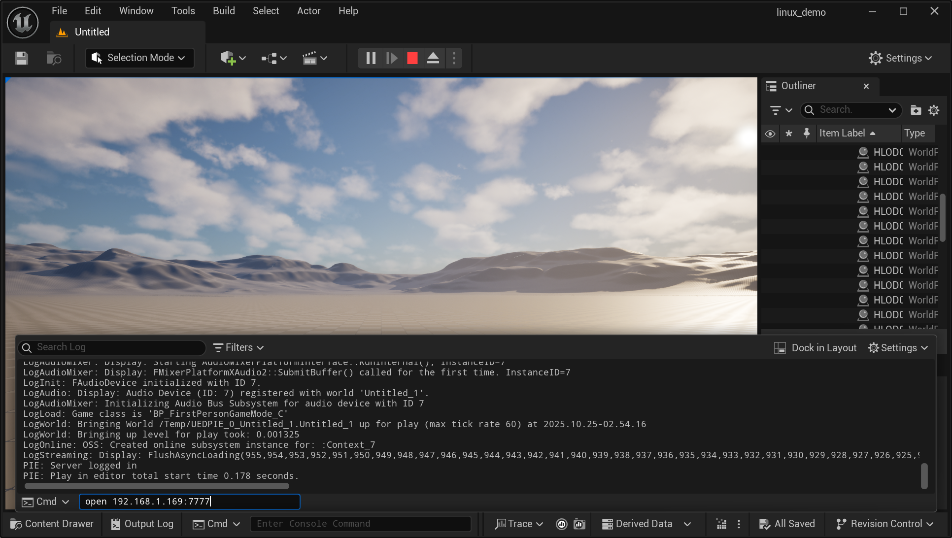Open play options three-dot menu
Viewport: 952px width, 538px height.
(x=454, y=58)
